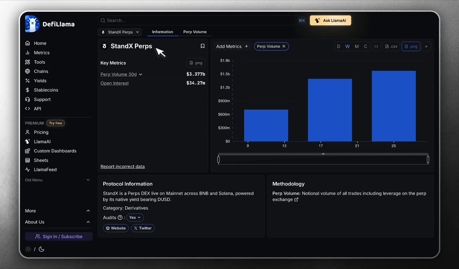459x269 pixels.
Task: Switch to Information tab
Action: coord(163,32)
